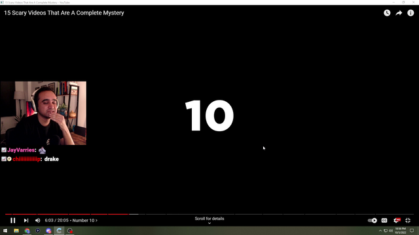Image resolution: width=419 pixels, height=235 pixels.
Task: Open video settings gear
Action: (397, 221)
